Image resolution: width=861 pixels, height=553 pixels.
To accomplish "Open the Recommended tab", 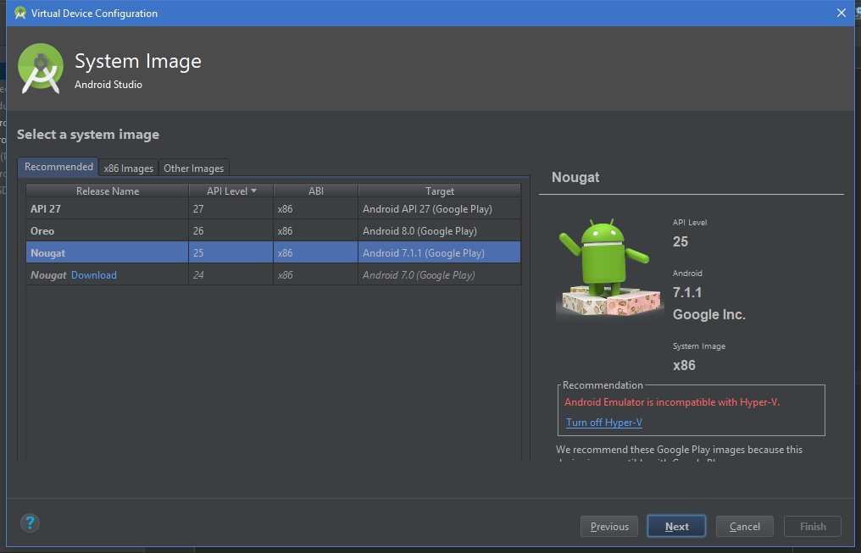I will click(x=58, y=167).
